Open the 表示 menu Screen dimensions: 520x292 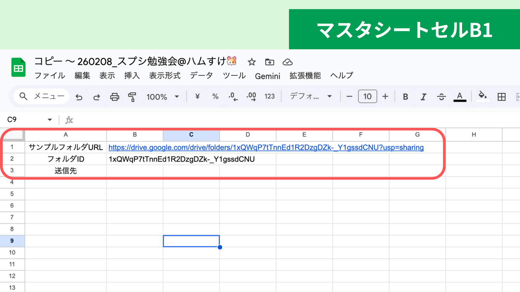tap(107, 76)
